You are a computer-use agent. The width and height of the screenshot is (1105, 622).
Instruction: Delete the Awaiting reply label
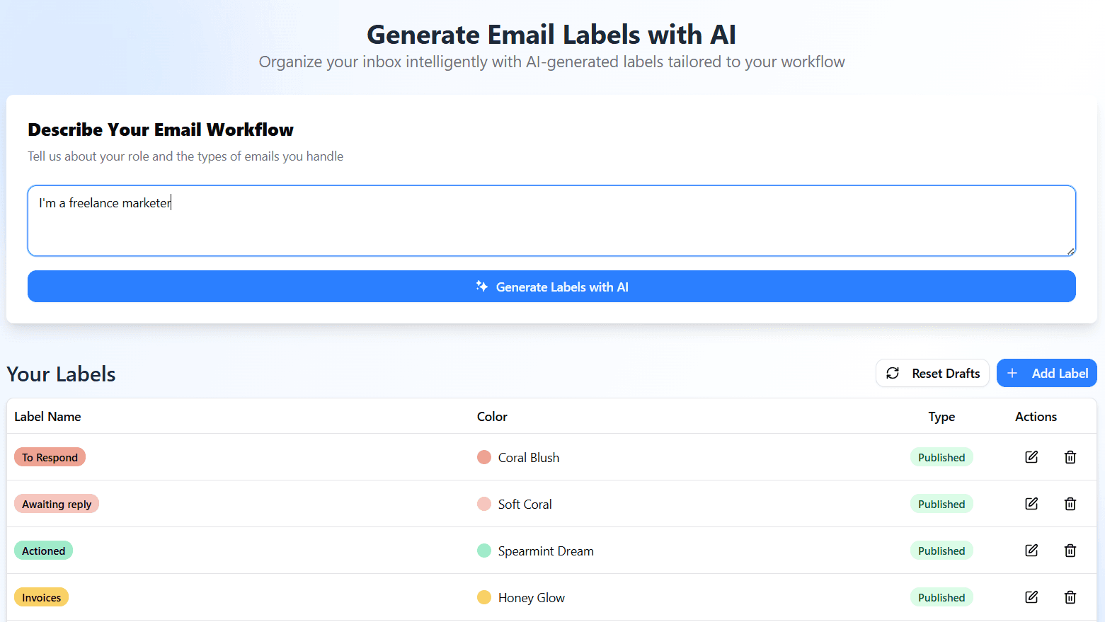click(1070, 504)
